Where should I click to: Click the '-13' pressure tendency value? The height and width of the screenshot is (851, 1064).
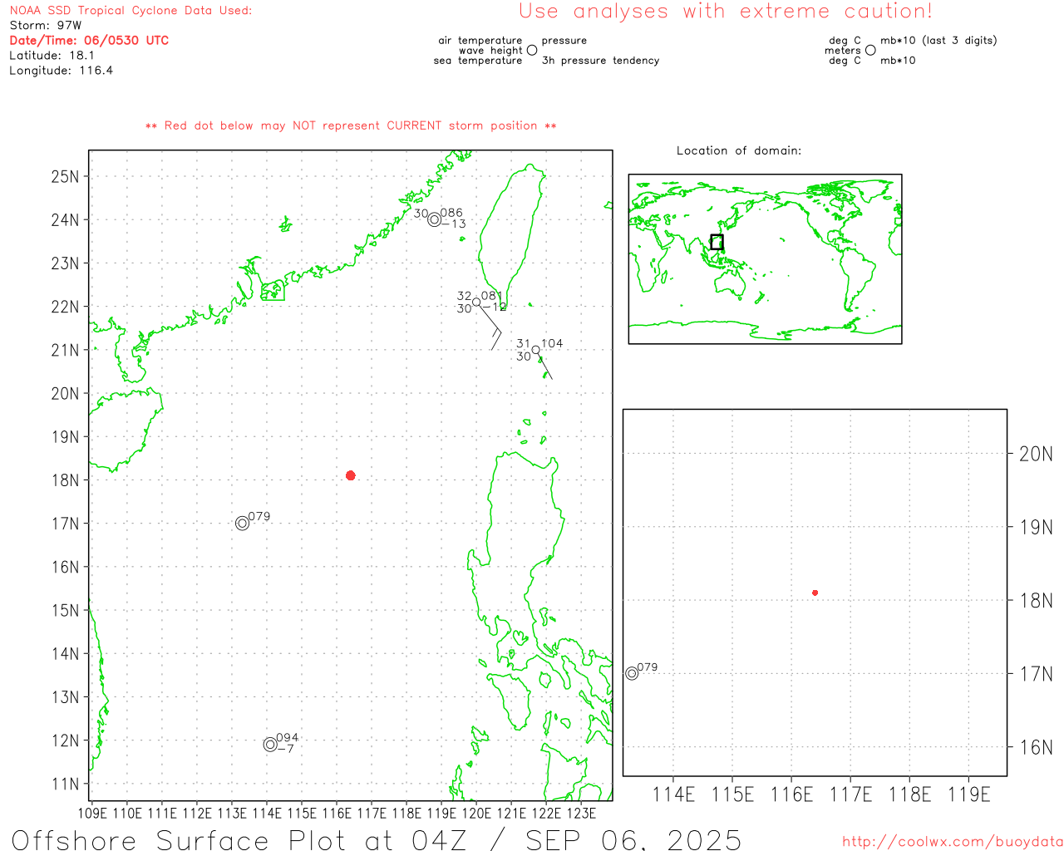tap(454, 224)
